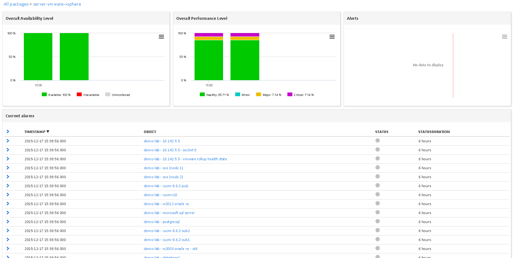The image size is (513, 258).
Task: Expand the cucm-8.6.2-sub1 alarm row
Action: coord(8,239)
